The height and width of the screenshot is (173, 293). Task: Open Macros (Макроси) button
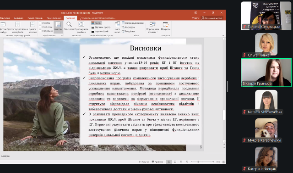click(x=166, y=26)
